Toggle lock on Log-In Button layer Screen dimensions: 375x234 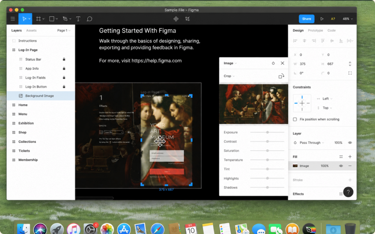point(64,86)
